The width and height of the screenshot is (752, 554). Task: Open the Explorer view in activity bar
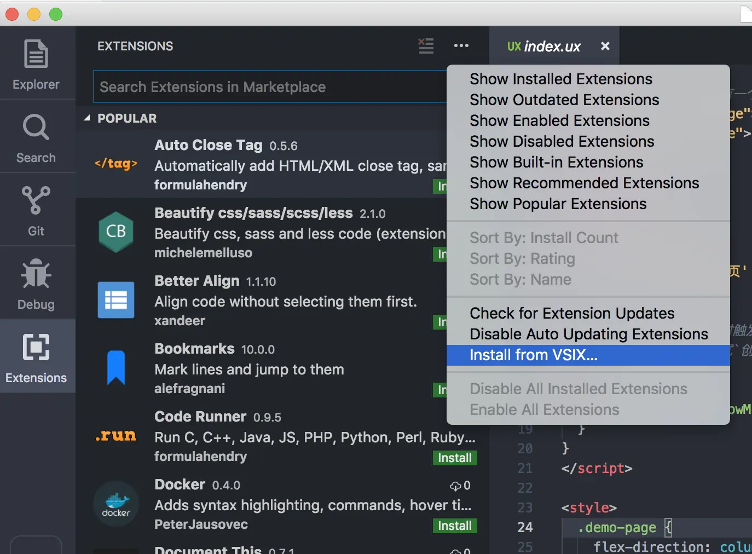(x=36, y=64)
